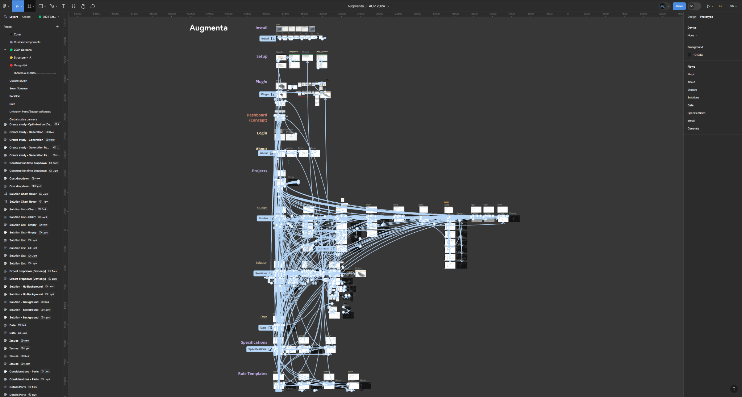Expand the main menu chevron

click(x=8, y=6)
